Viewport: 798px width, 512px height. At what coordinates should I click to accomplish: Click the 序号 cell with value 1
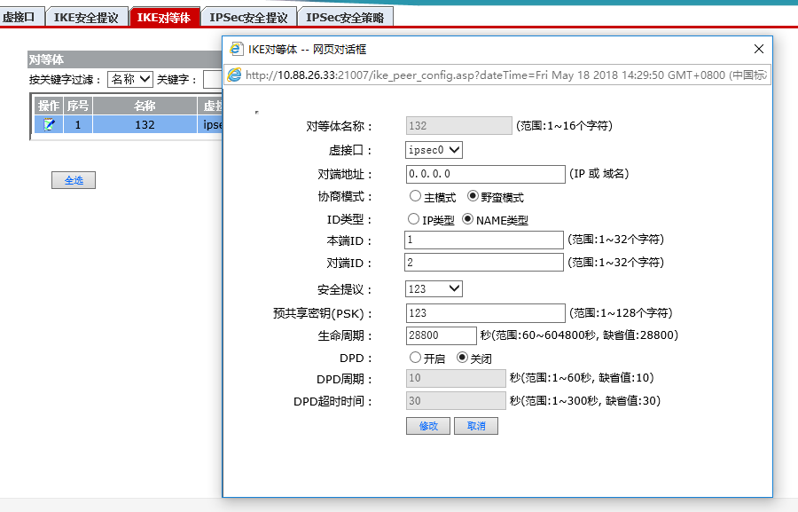[x=78, y=124]
